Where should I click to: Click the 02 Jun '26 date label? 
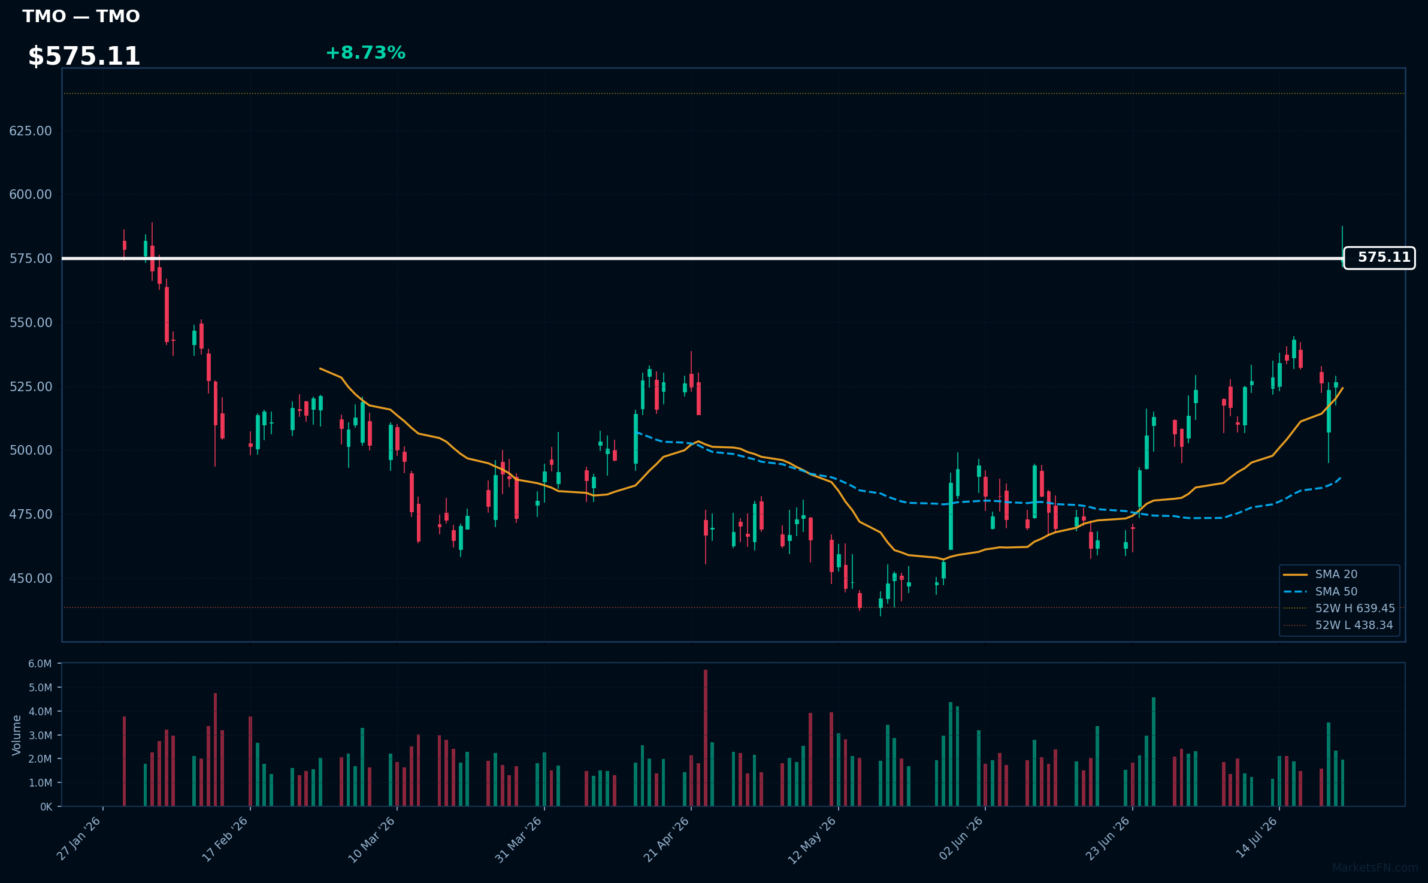pos(961,838)
